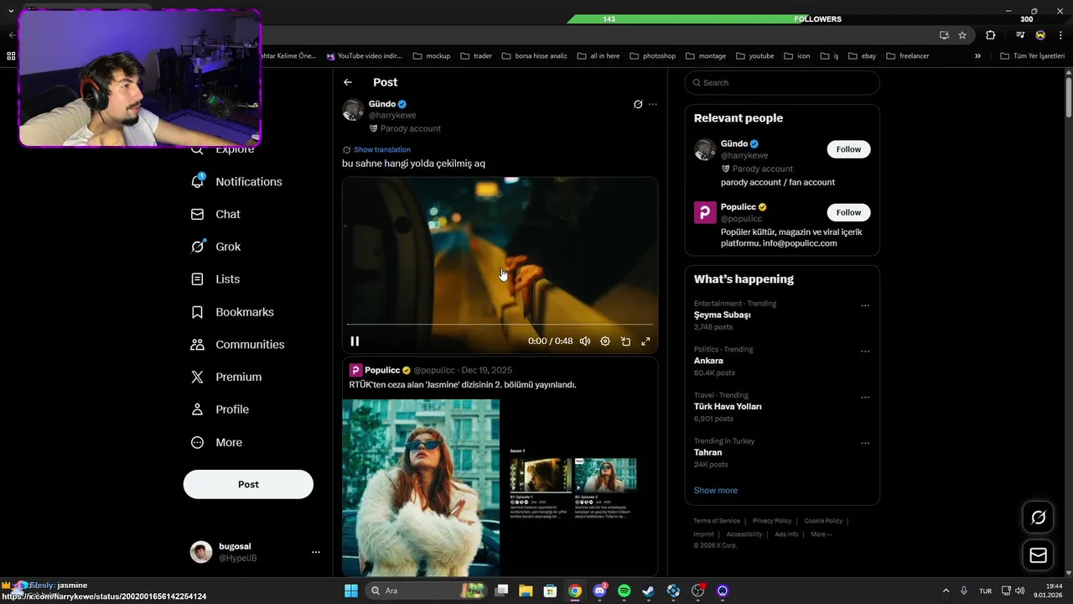Follow Populicc in Relevant people
The image size is (1073, 604).
pos(848,212)
